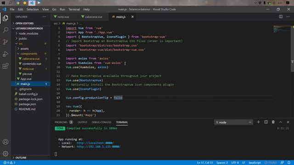Open editor more actions ellipsis
Image resolution: width=294 pixels, height=165 pixels.
click(288, 16)
